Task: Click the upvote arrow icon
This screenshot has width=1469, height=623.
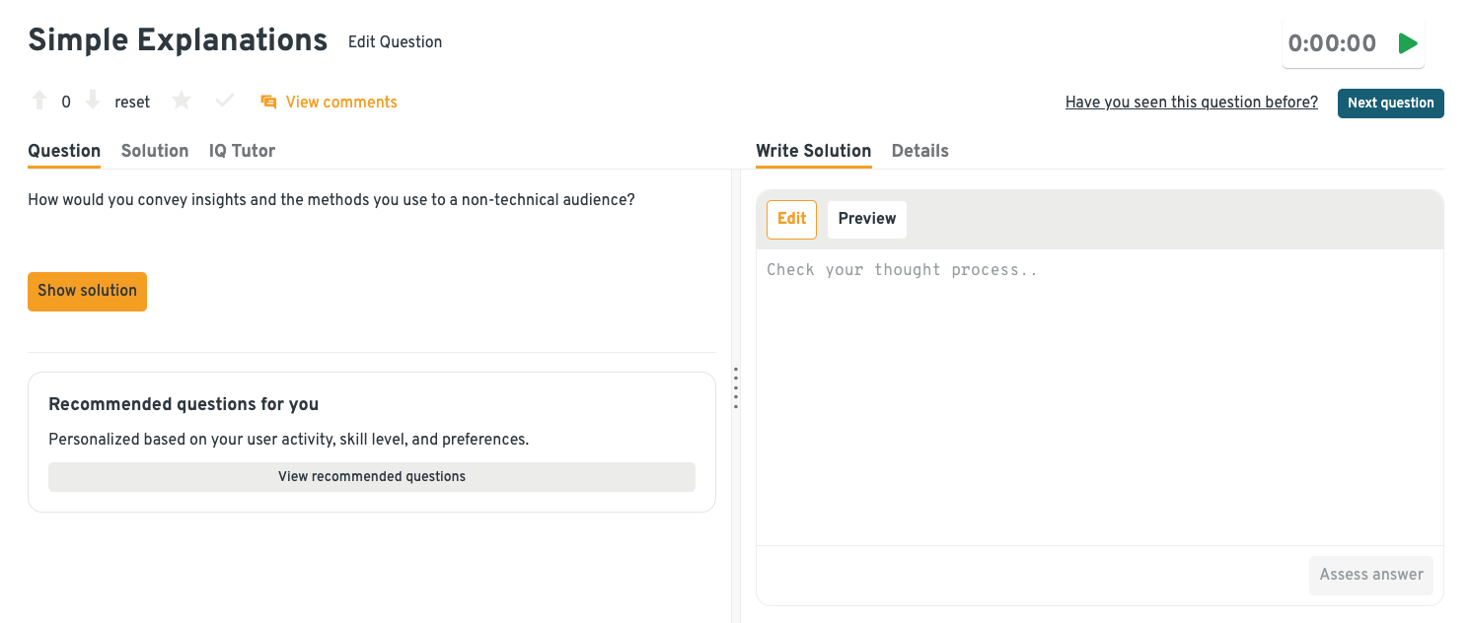Action: 39,101
